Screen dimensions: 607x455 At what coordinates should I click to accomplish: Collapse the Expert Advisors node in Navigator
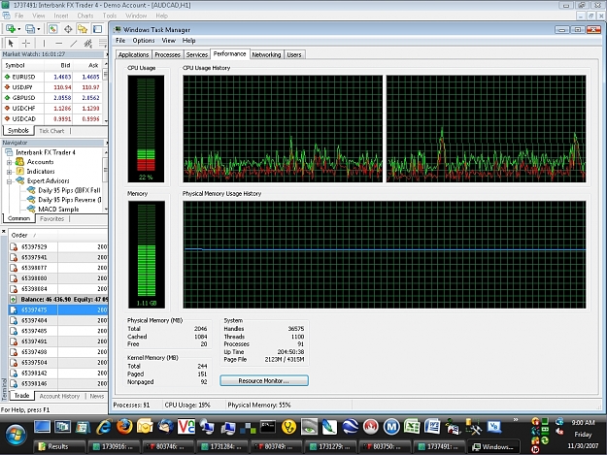click(9, 180)
